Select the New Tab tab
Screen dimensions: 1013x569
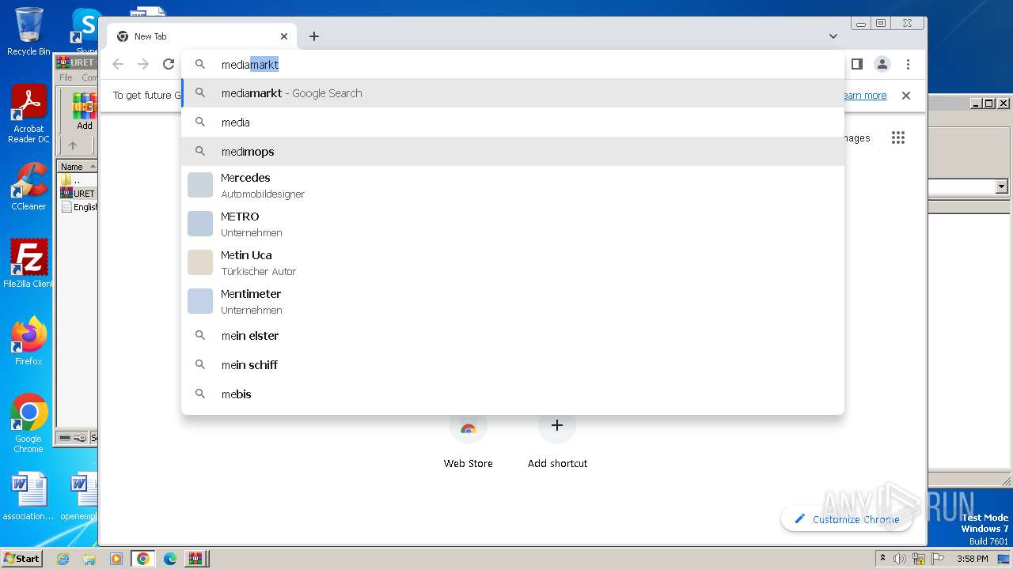point(202,36)
